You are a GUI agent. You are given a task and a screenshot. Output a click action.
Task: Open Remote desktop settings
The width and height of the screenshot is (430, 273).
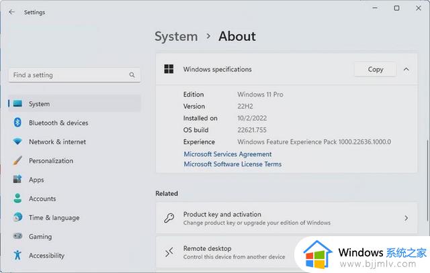[287, 252]
